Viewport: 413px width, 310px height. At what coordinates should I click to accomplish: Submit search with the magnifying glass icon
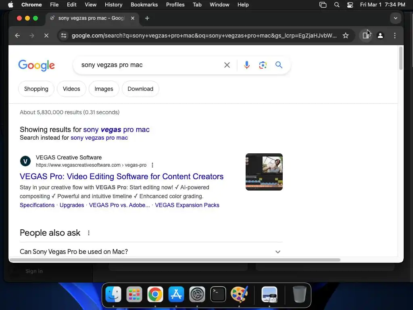click(279, 65)
